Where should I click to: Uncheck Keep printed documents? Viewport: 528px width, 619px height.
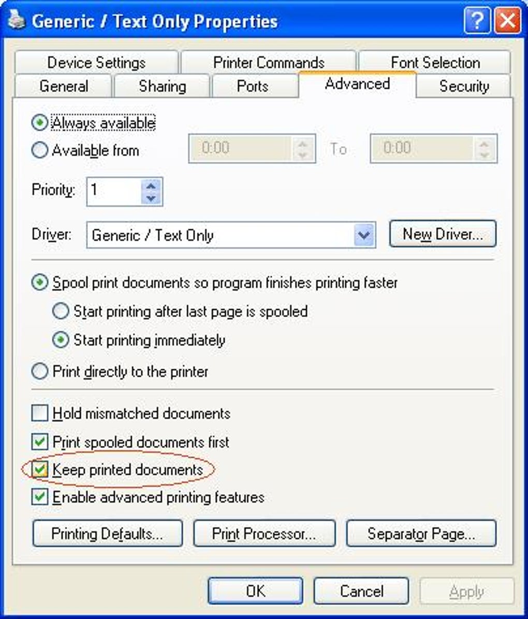[x=40, y=470]
